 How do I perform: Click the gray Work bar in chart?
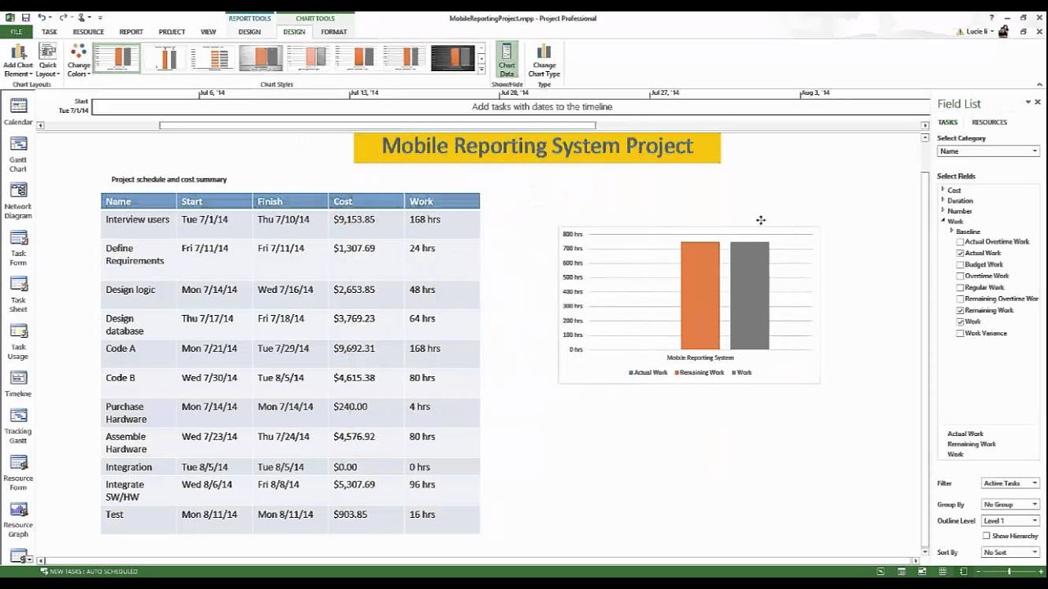click(750, 295)
